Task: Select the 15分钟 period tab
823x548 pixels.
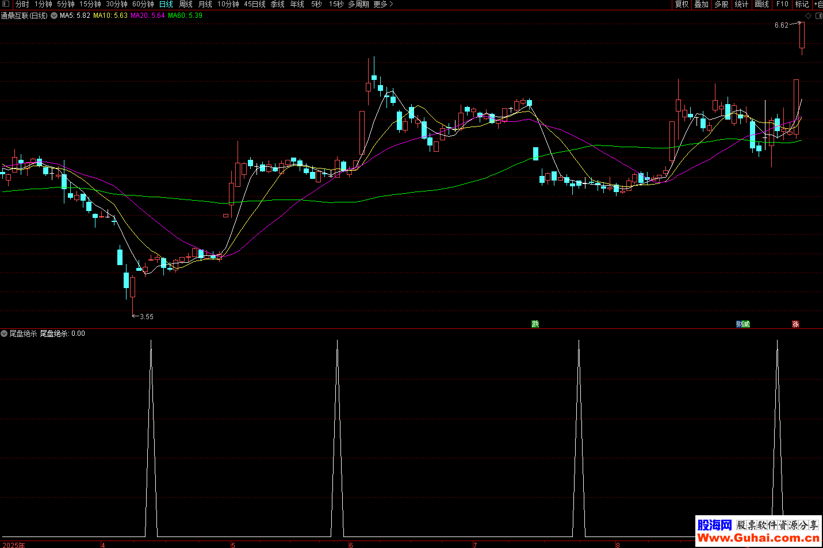Action: click(x=90, y=4)
